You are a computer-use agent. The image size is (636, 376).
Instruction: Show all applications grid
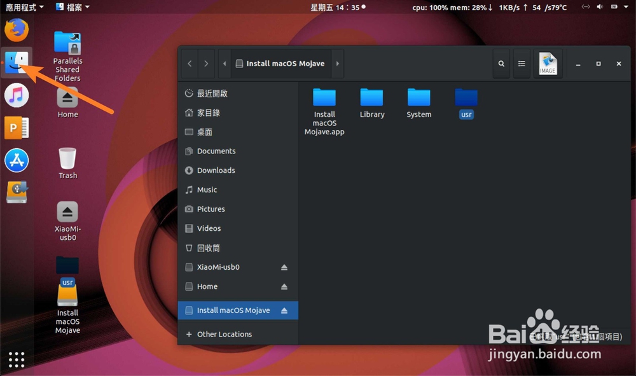tap(17, 359)
